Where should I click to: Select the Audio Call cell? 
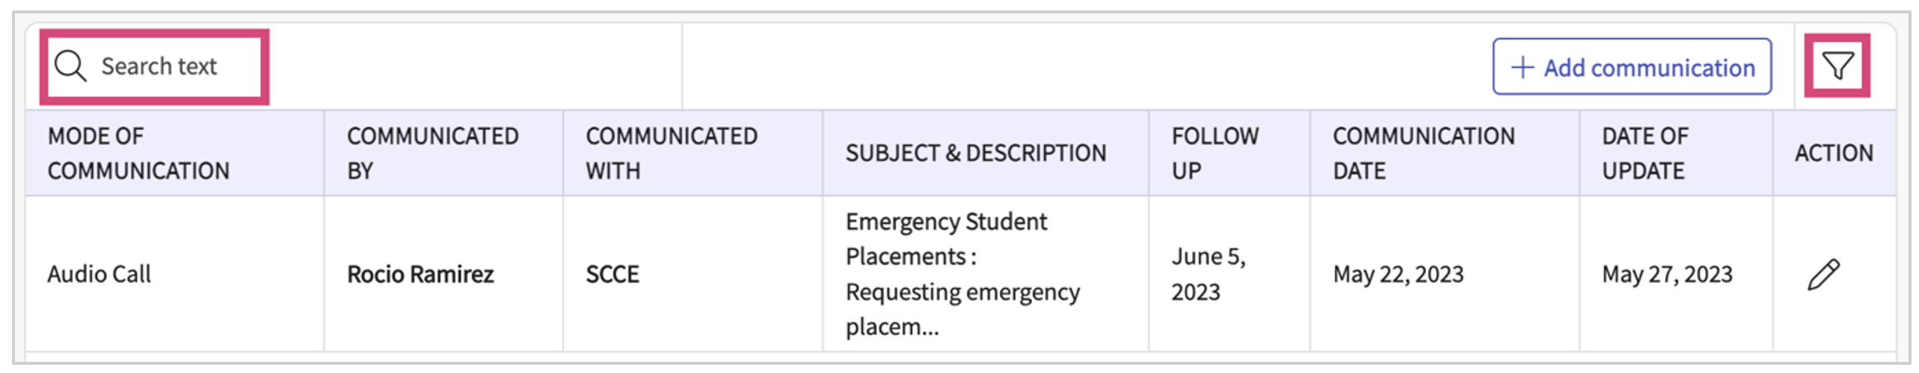click(x=99, y=275)
